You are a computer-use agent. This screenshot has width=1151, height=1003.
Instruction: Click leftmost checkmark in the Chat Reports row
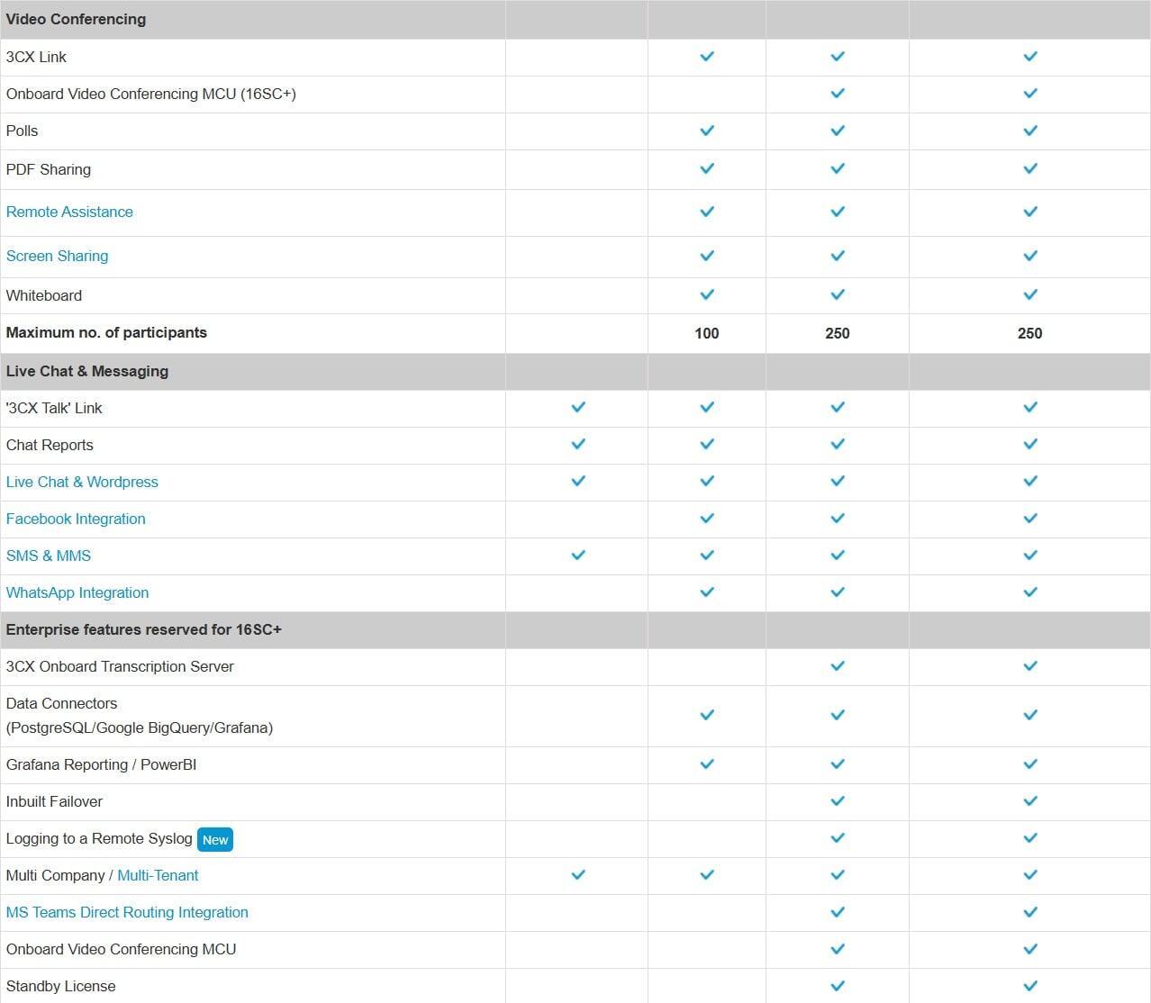578,445
